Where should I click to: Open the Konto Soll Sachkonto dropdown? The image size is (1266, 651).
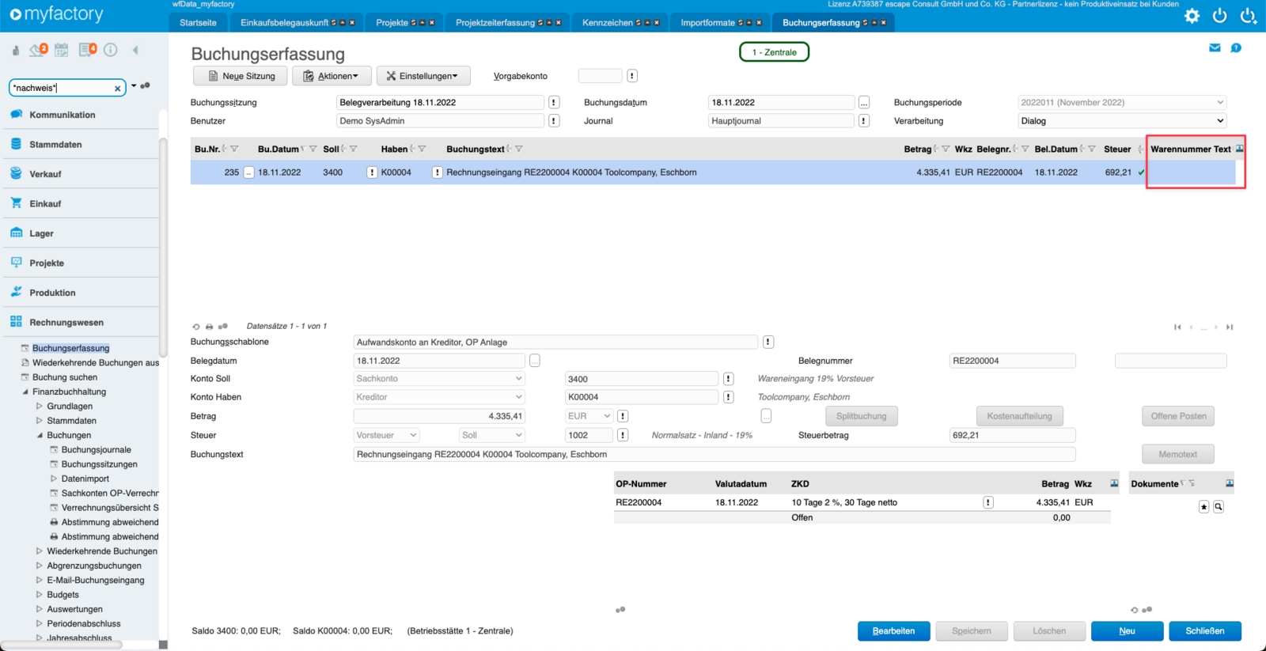(439, 379)
